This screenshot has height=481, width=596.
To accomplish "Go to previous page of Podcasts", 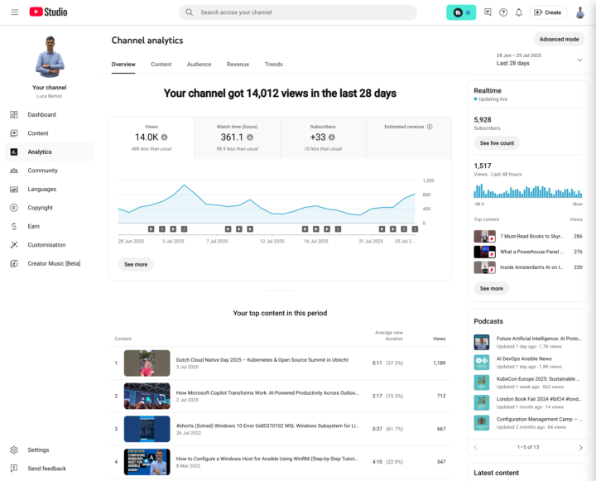I will (475, 447).
